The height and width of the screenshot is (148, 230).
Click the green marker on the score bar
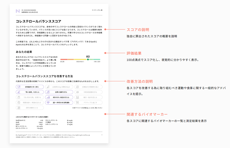pos(88,60)
